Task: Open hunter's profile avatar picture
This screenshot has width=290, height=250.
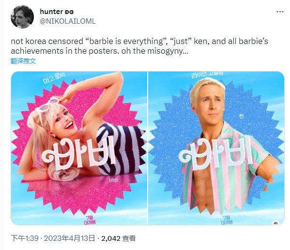Action: coord(22,17)
